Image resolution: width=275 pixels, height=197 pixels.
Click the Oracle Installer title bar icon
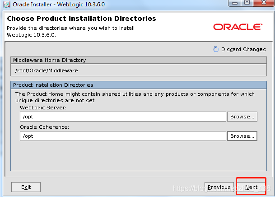[7, 5]
